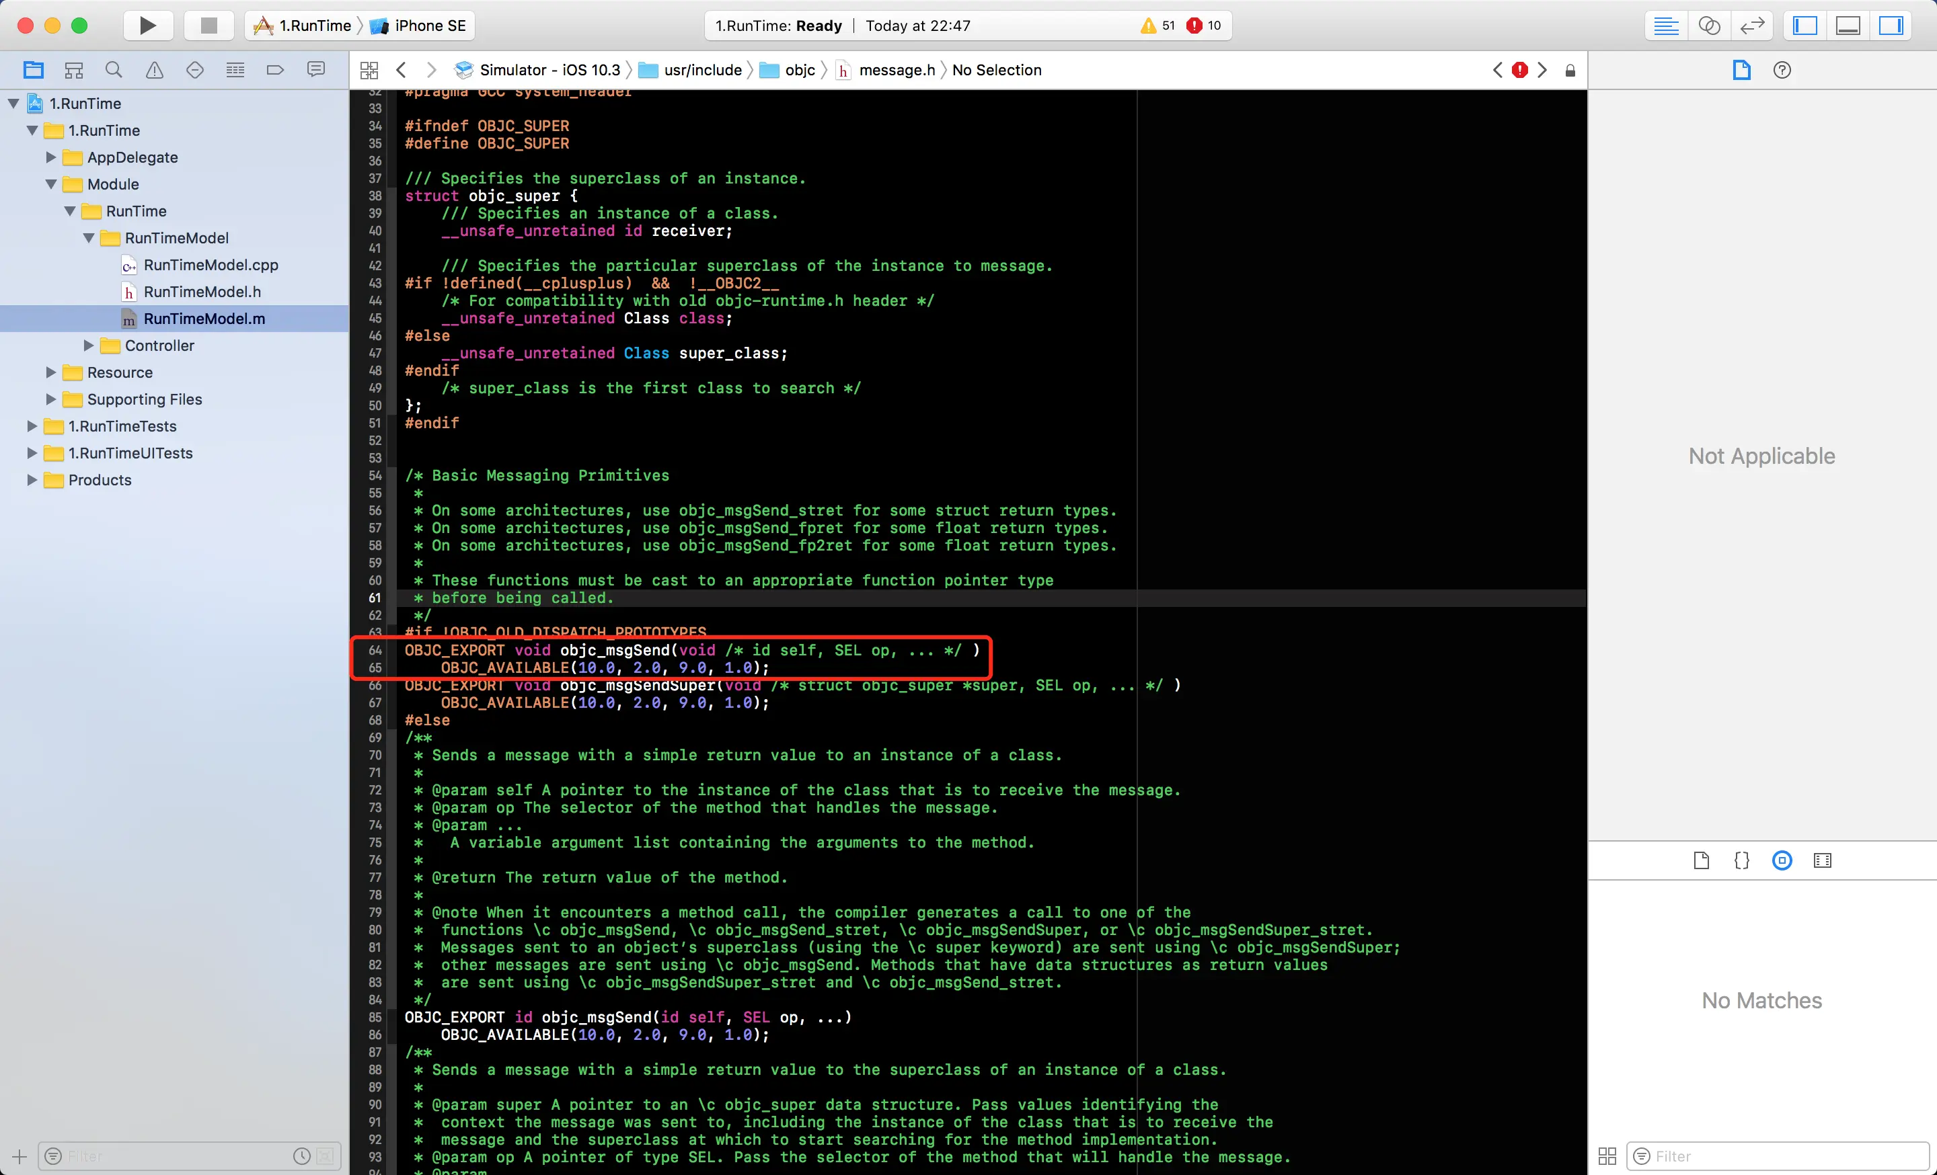Open the Debug navigator
Viewport: 1937px width, 1175px height.
click(x=235, y=70)
